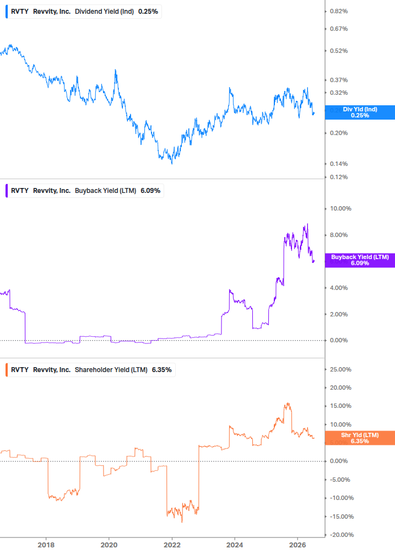Image resolution: width=395 pixels, height=554 pixels.
Task: Click 15.00% tick on shareholder yield axis
Action: 340,406
